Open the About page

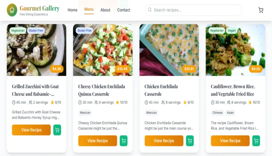click(x=105, y=10)
